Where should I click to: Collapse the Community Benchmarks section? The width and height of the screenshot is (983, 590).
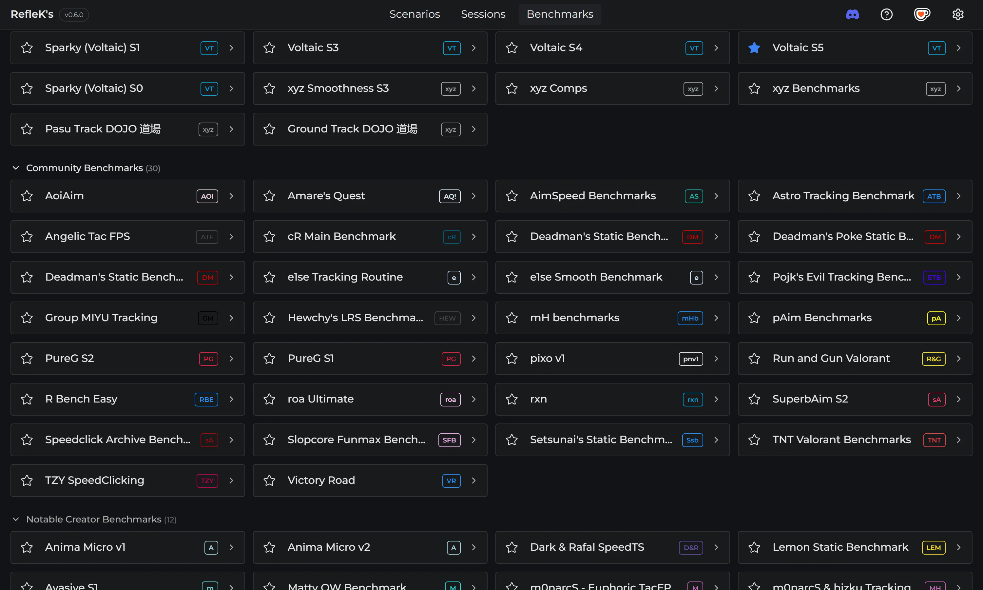pyautogui.click(x=16, y=168)
